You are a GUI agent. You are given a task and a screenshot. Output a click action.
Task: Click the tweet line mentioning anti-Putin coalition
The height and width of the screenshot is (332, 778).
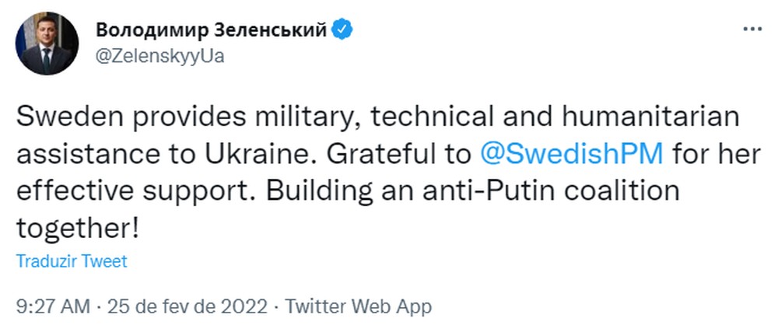(347, 191)
